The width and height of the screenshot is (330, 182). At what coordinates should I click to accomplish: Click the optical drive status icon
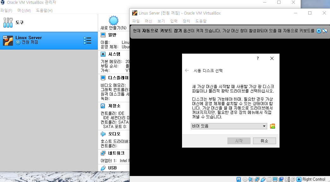[245, 179]
